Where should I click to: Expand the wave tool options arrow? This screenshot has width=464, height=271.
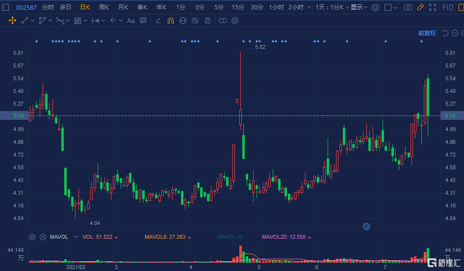(x=68, y=21)
